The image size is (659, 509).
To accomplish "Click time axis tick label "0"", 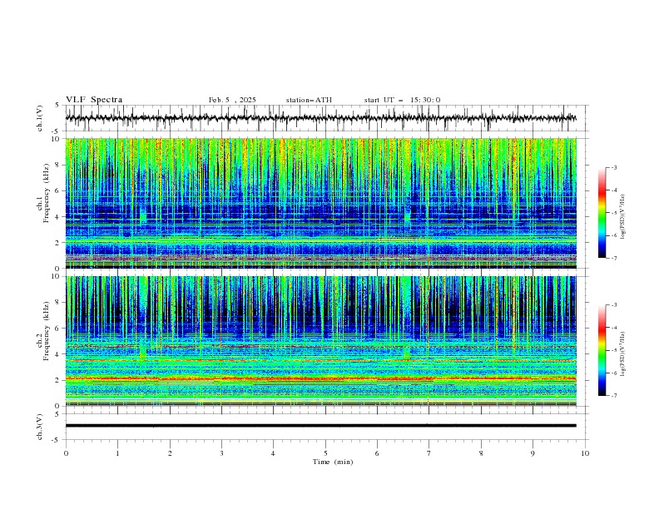I will click(66, 453).
